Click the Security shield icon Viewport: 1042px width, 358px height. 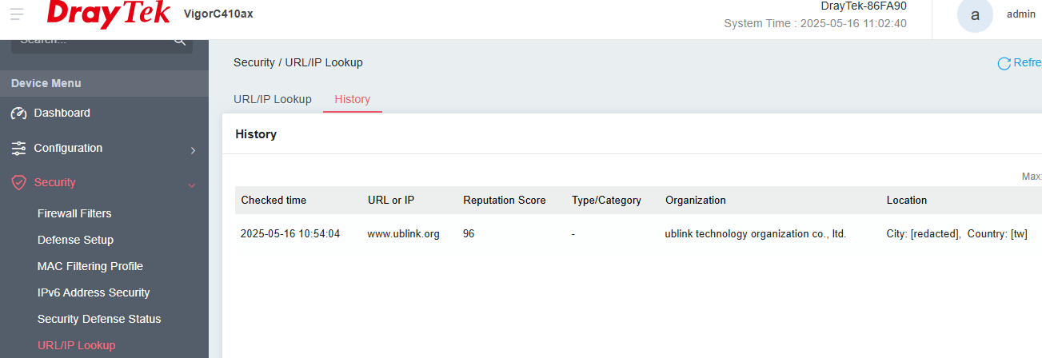[19, 183]
